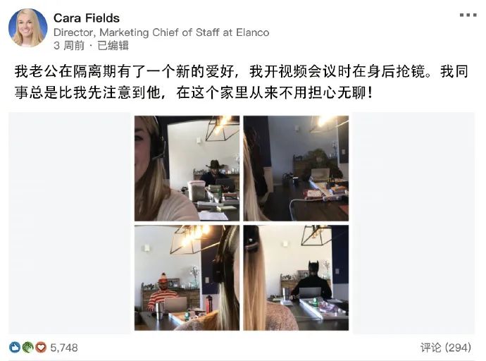The height and width of the screenshot is (361, 486).
Task: Open the Batman mask photo thumbnail
Action: click(x=296, y=278)
